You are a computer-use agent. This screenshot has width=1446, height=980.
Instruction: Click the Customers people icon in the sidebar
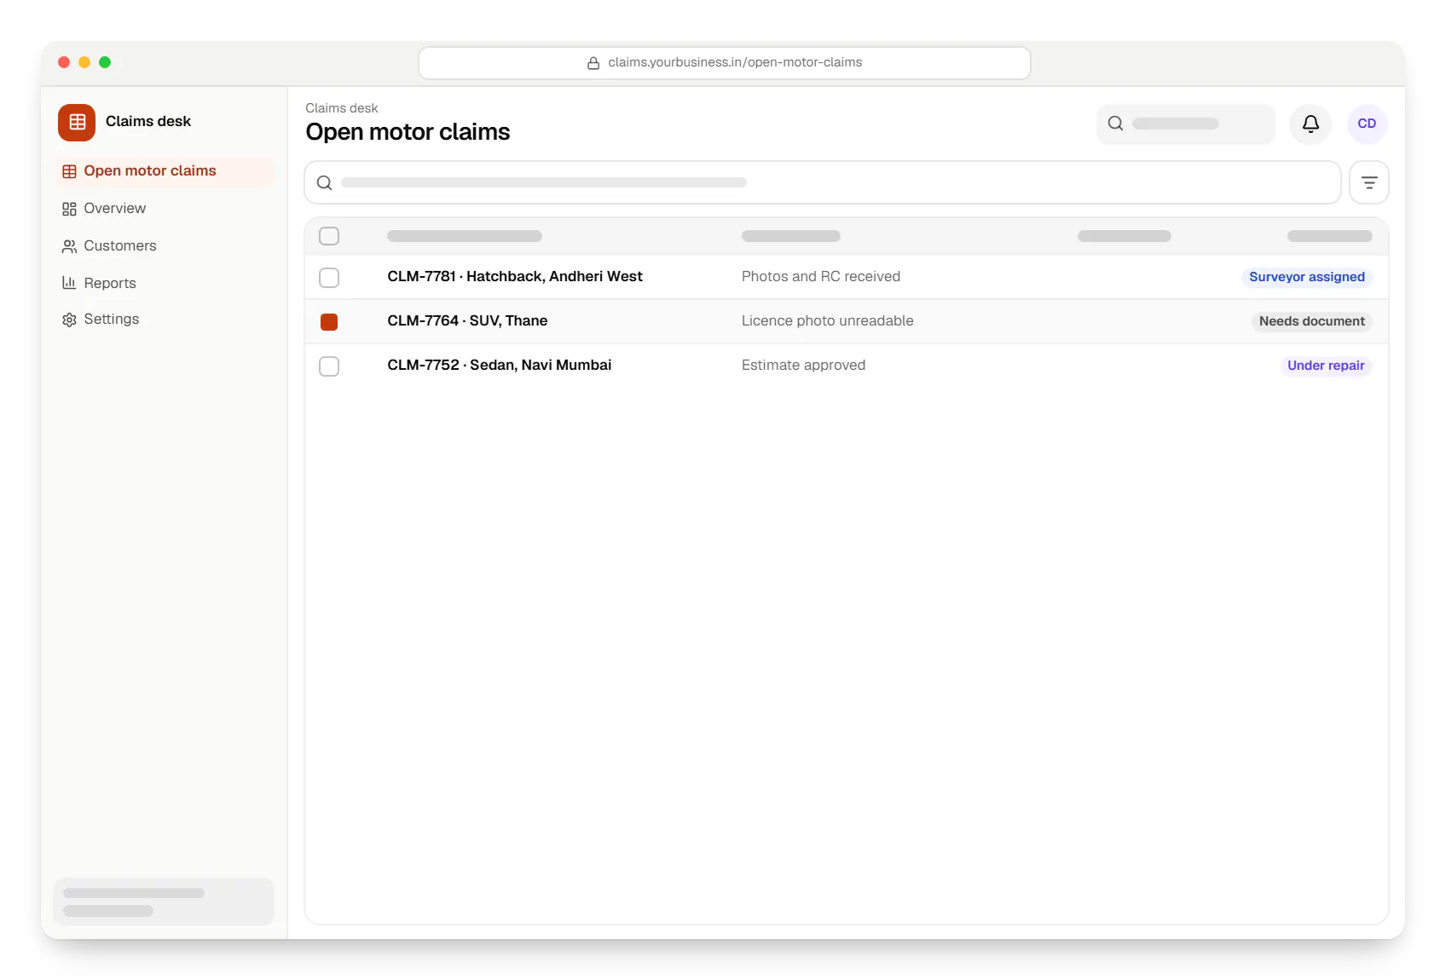69,246
